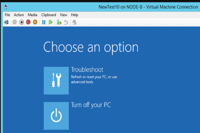This screenshot has height=133, width=200.
Task: Select the Troubleshoot heading text
Action: coord(87,70)
